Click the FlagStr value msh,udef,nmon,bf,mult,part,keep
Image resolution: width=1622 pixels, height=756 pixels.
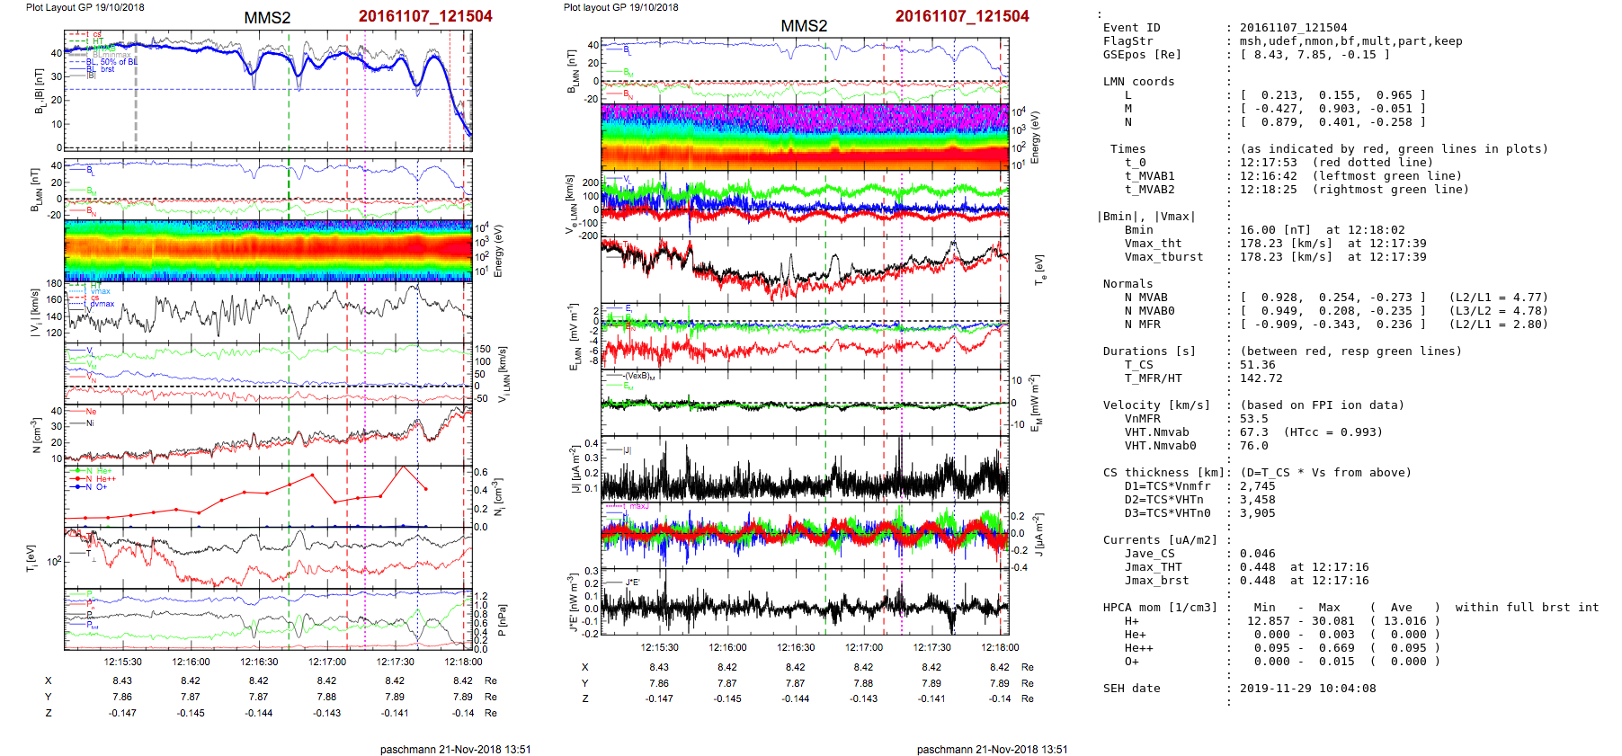1350,41
